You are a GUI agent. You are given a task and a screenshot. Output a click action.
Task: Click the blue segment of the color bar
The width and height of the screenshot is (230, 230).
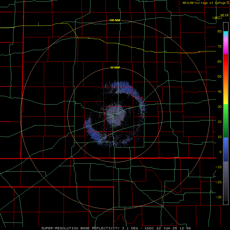(226, 149)
